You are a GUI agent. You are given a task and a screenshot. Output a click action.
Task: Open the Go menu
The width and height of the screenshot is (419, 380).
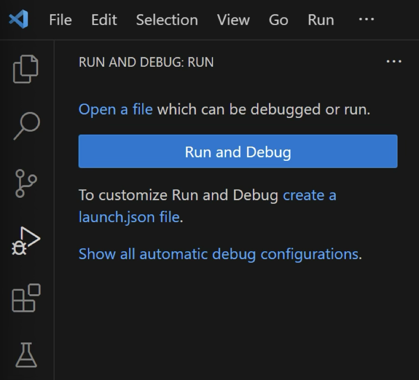click(x=278, y=19)
